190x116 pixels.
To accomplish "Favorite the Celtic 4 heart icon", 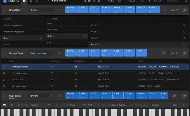I will click(x=184, y=44).
